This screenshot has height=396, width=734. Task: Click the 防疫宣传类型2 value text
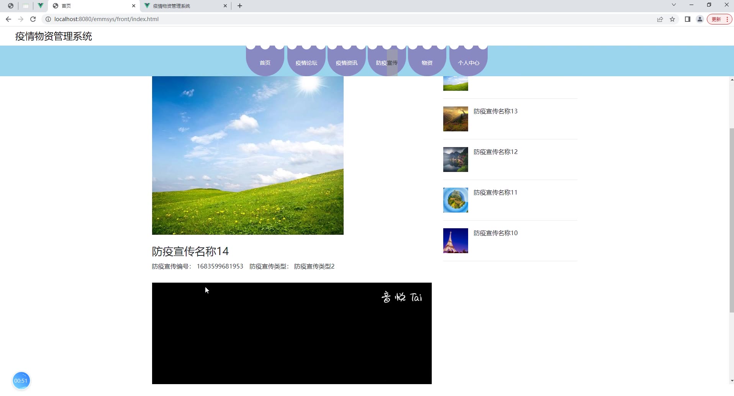tap(315, 266)
